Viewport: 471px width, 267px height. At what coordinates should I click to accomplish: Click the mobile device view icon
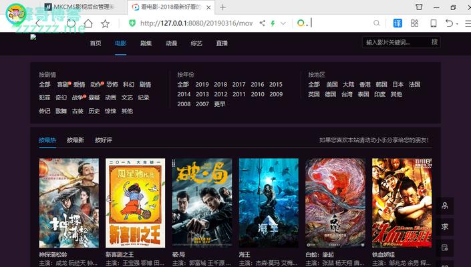tap(433, 23)
